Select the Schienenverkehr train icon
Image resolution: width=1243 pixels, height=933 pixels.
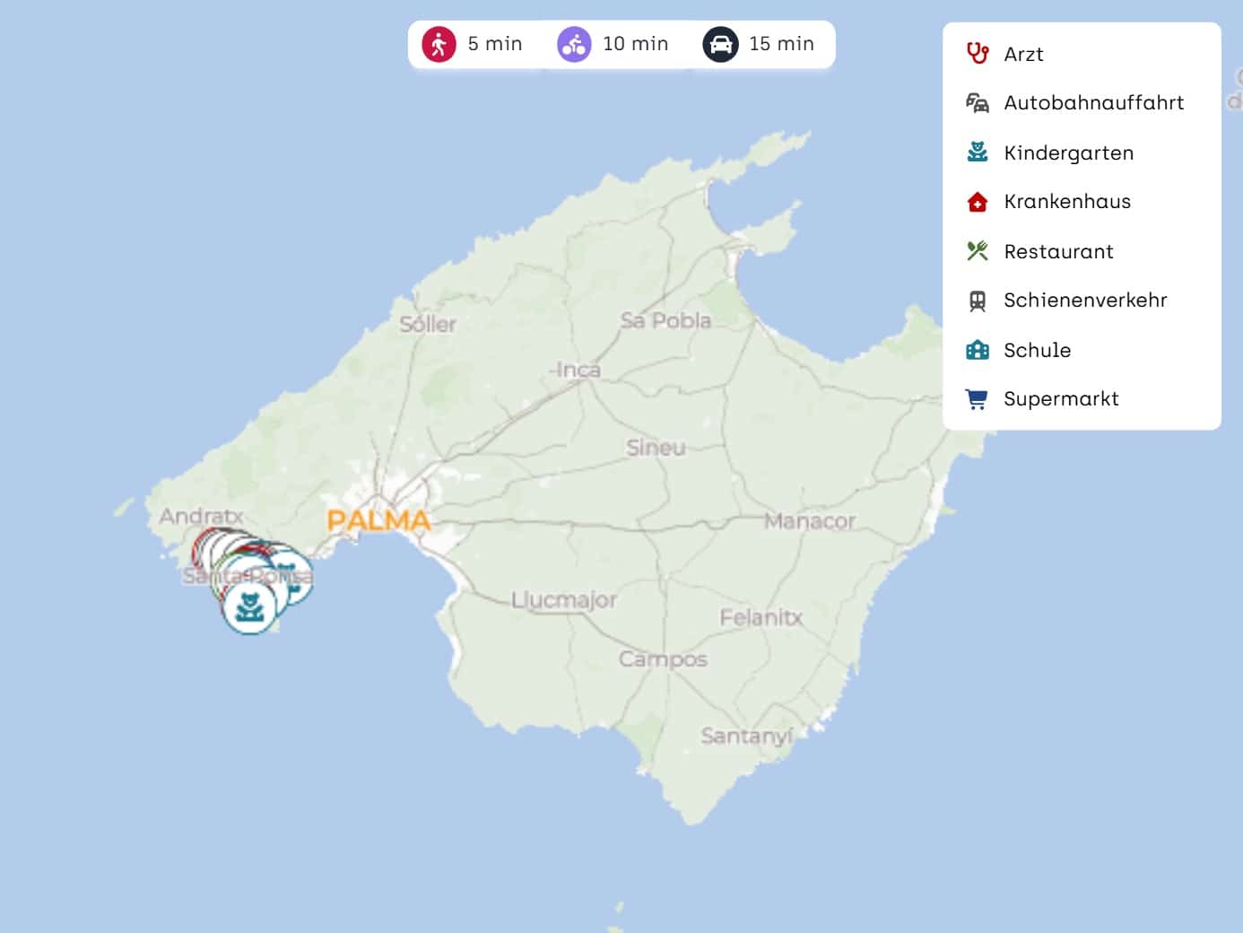pyautogui.click(x=977, y=301)
